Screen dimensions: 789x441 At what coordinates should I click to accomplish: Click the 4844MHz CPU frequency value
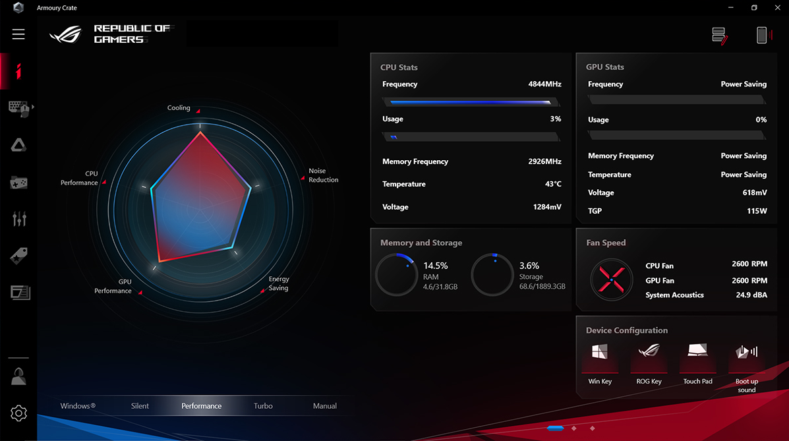(544, 84)
